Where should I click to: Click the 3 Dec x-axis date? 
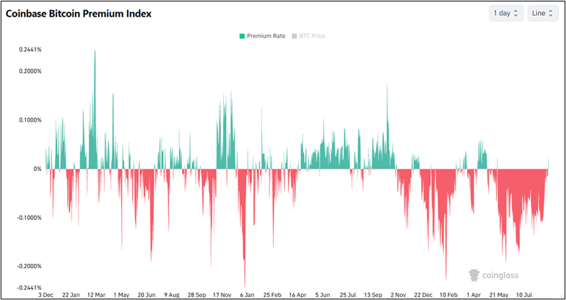(45, 294)
